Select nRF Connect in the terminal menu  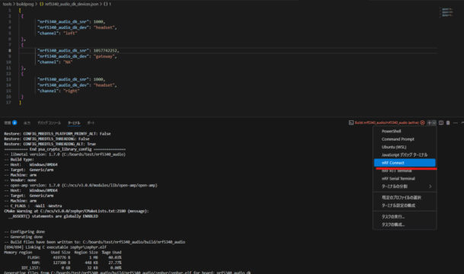point(405,163)
